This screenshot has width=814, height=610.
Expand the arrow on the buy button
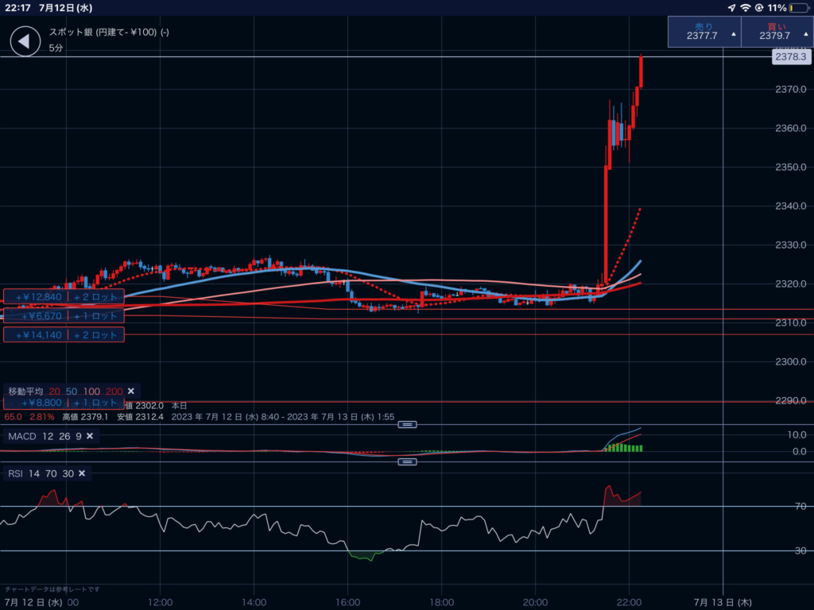[x=804, y=37]
